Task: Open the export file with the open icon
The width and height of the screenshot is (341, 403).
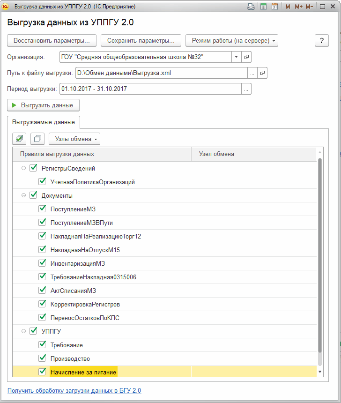Action: [x=262, y=73]
